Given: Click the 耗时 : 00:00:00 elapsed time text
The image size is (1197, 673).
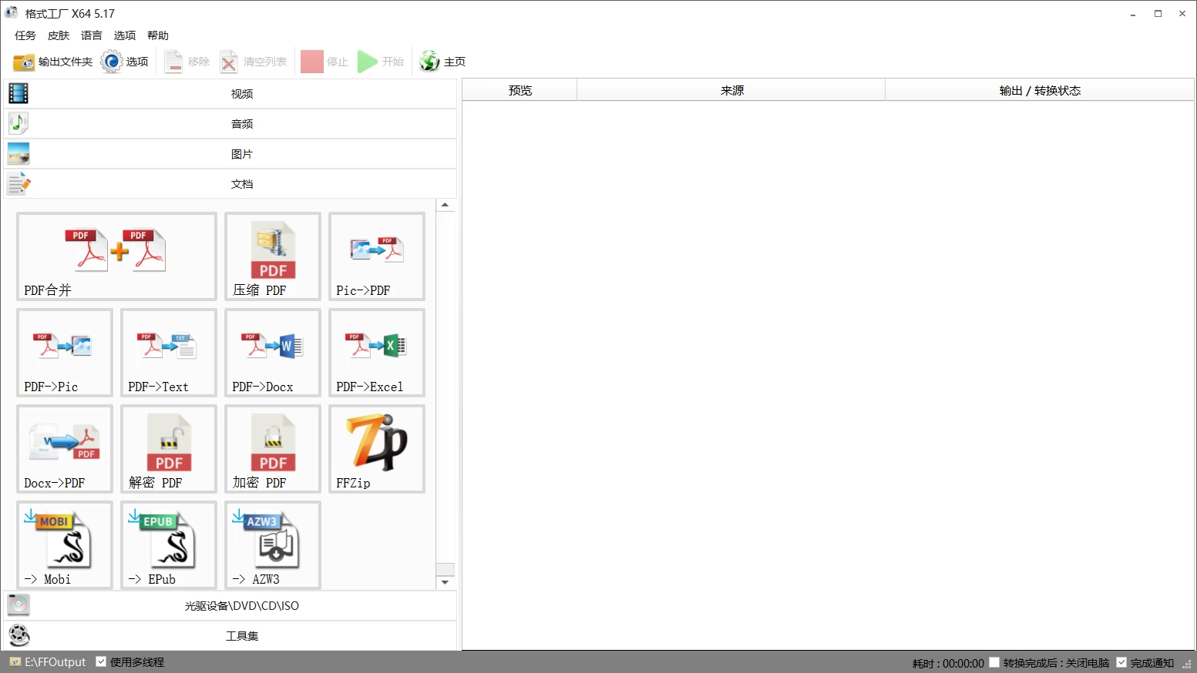Looking at the screenshot, I should tap(948, 663).
